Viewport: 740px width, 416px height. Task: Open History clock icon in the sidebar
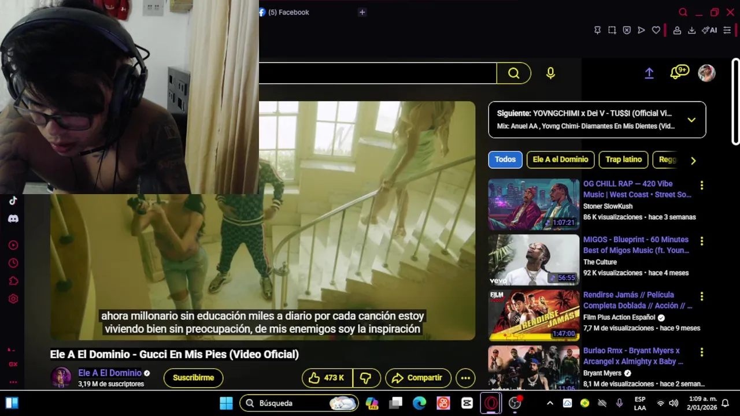(x=13, y=263)
